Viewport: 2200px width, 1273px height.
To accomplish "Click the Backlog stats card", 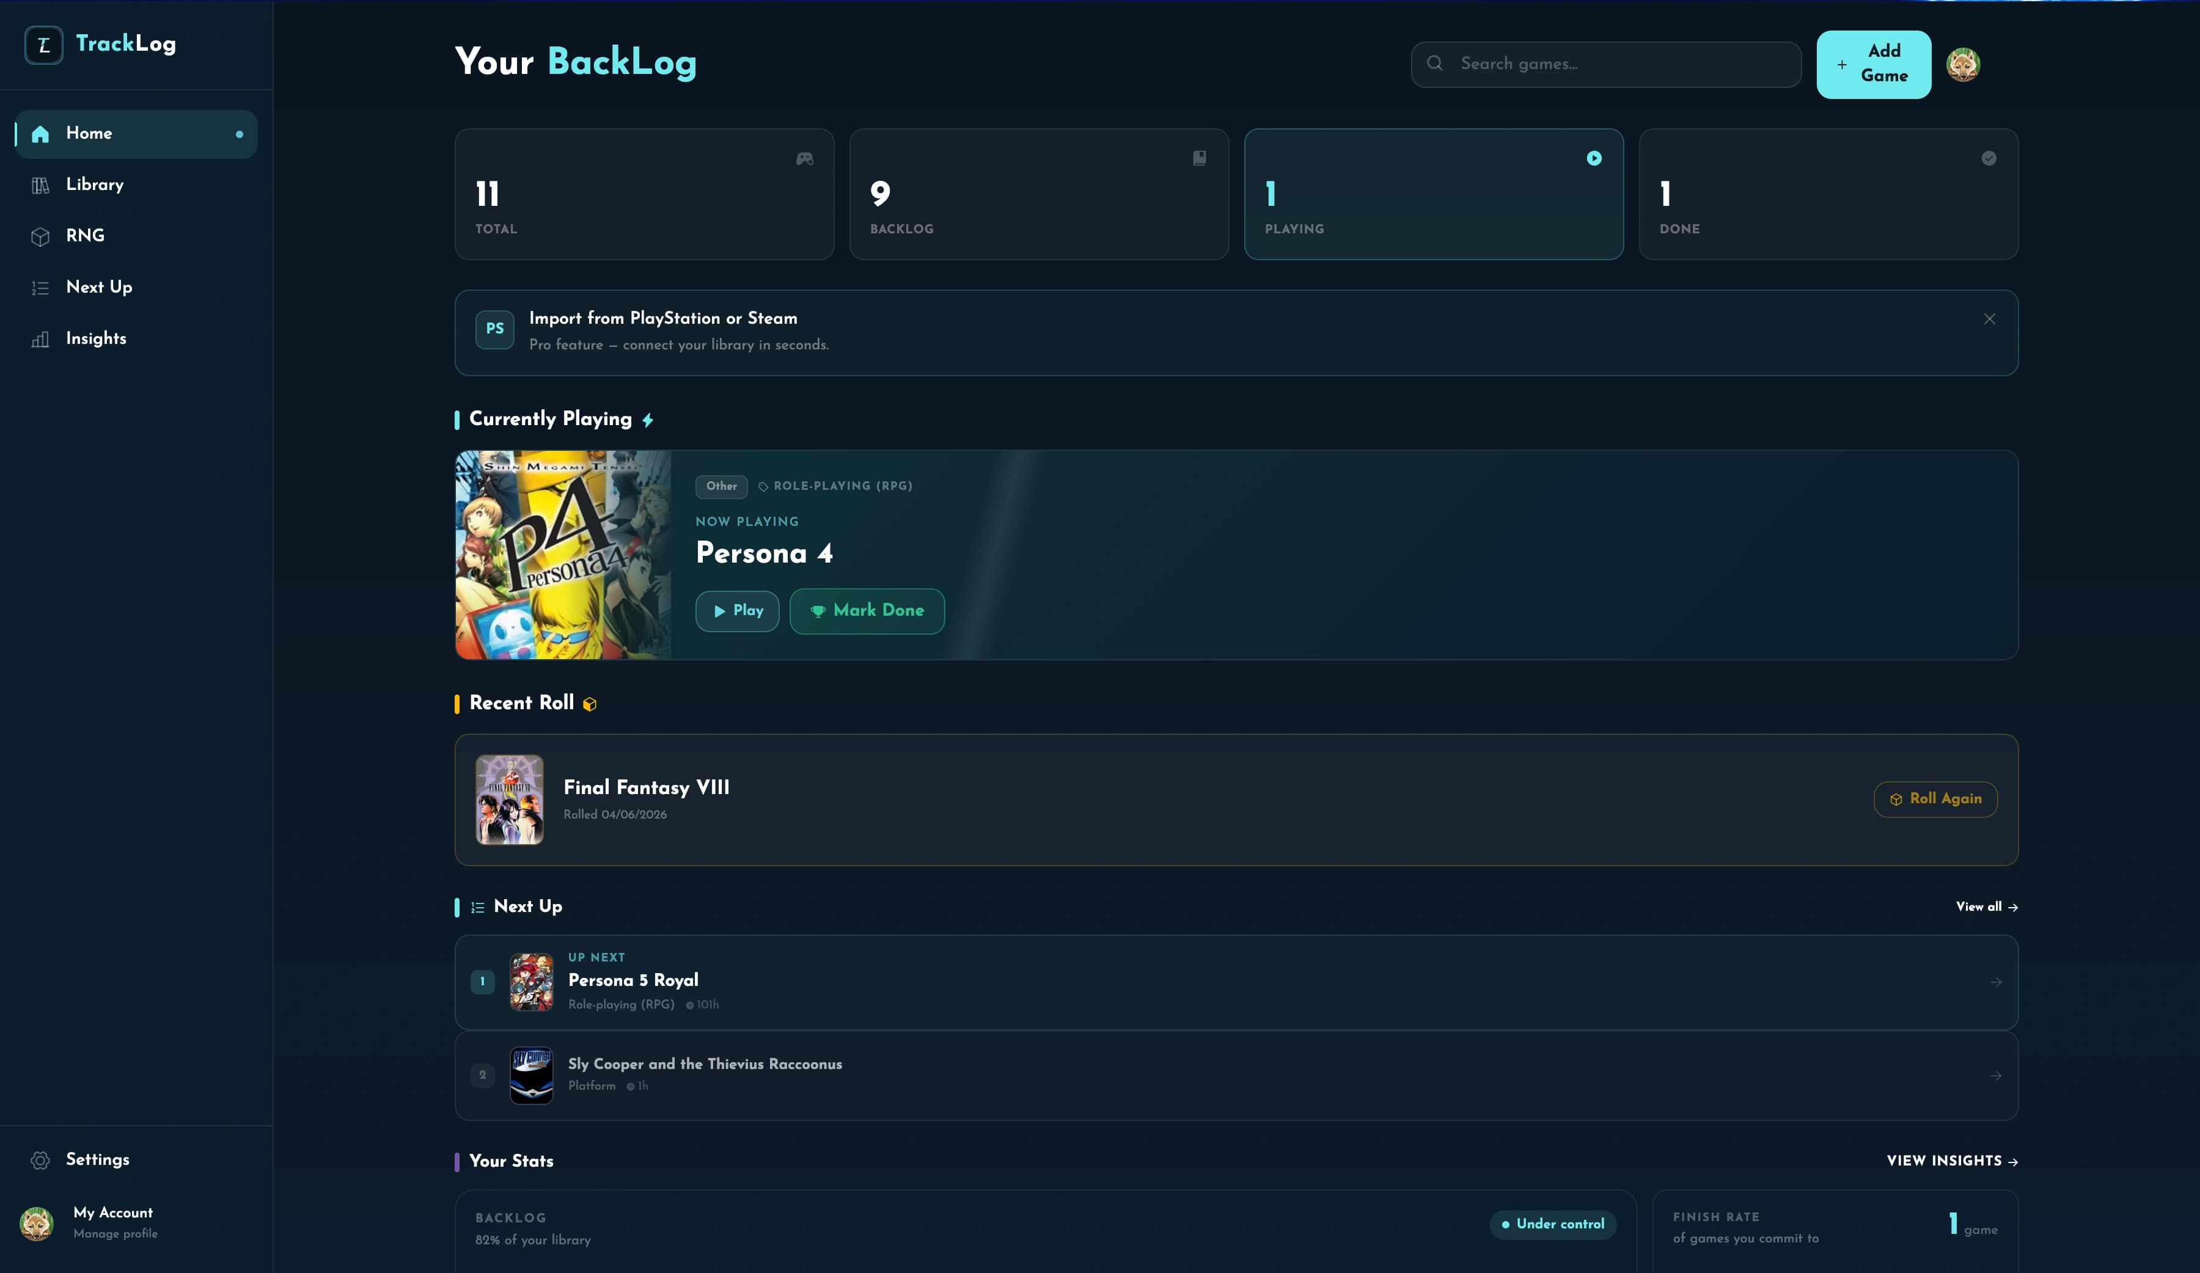I will point(1045,1231).
